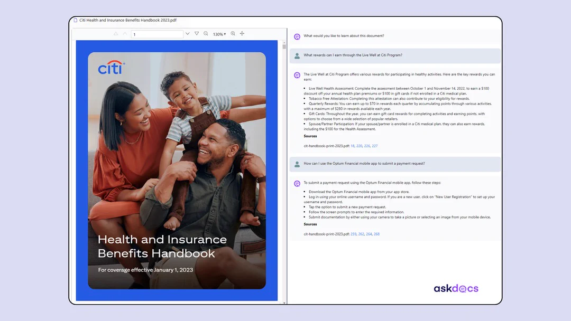The image size is (571, 321).
Task: Click the PDF viewer scrollbar down arrow
Action: click(284, 303)
